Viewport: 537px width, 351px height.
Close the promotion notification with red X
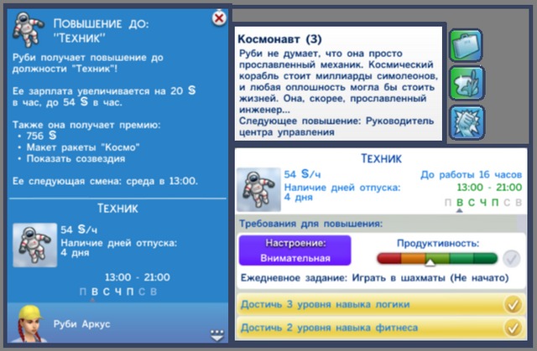click(219, 18)
